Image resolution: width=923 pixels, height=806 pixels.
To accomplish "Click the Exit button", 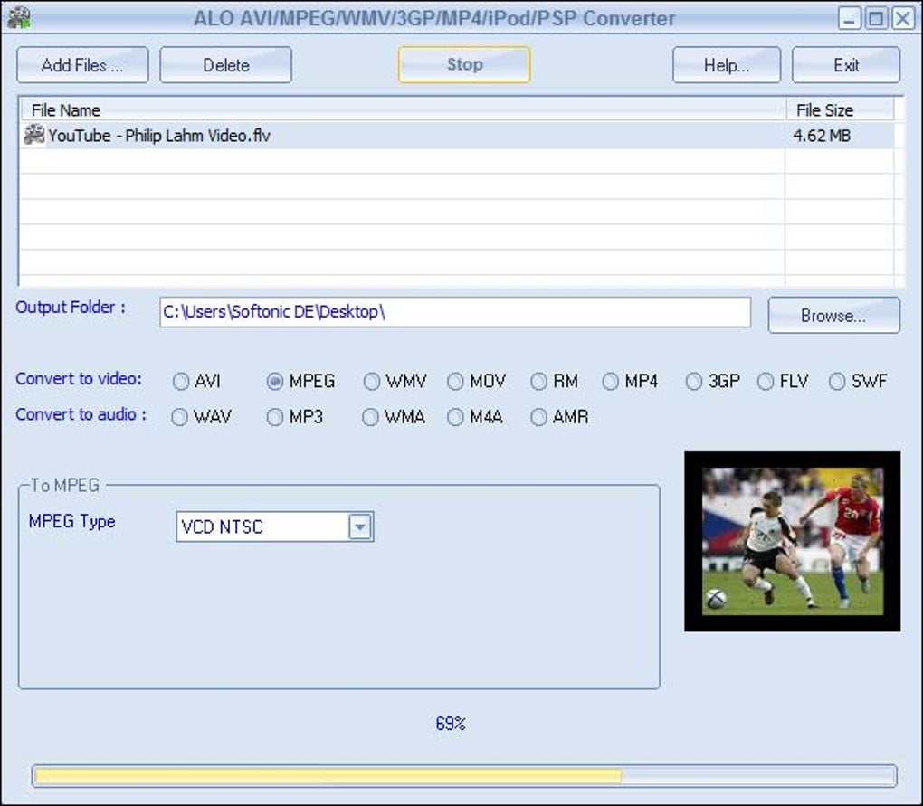I will (846, 65).
